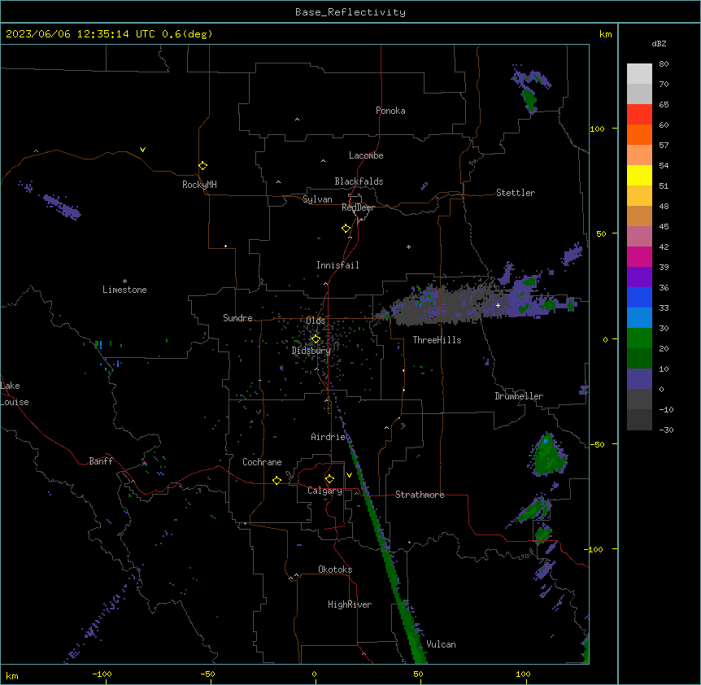Click the Olds town label
Image resolution: width=701 pixels, height=685 pixels.
point(316,321)
